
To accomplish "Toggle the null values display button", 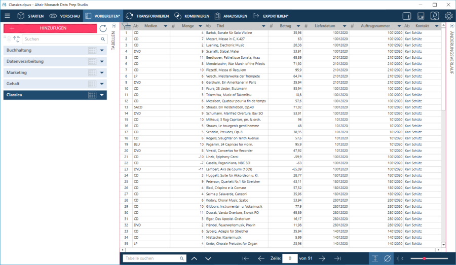I will pos(388,258).
